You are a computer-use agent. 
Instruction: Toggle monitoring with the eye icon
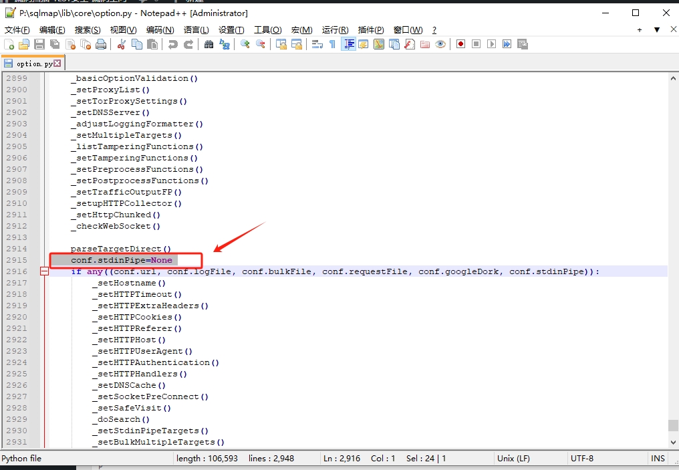click(x=440, y=44)
